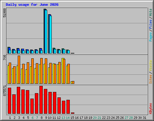The height and width of the screenshot is (121, 154).
Task: Click the 51988 hits axis value
Action: [x=5, y=13]
